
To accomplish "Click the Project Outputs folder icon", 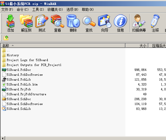I will pyautogui.click(x=4, y=65).
